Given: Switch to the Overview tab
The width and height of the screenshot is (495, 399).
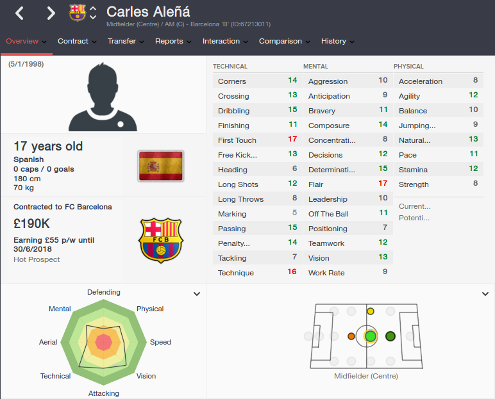Looking at the screenshot, I should pyautogui.click(x=26, y=42).
